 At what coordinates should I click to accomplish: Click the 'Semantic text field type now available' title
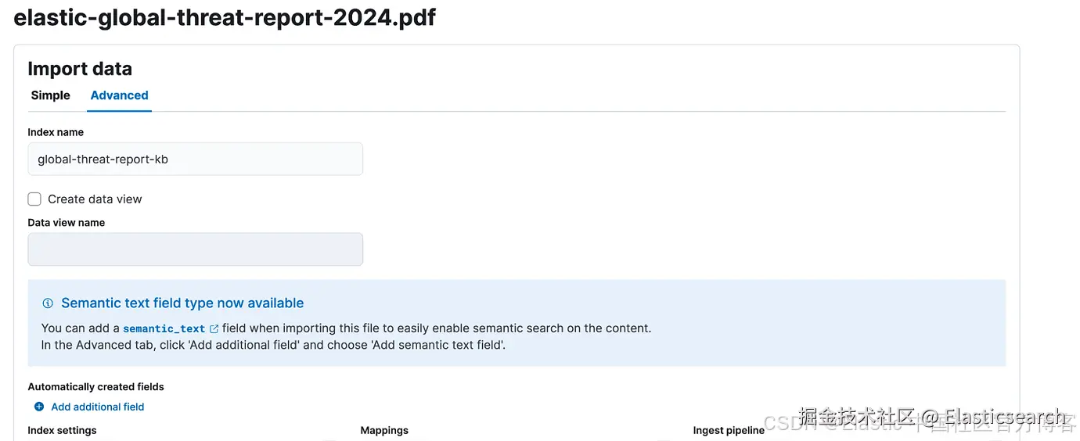coord(182,303)
